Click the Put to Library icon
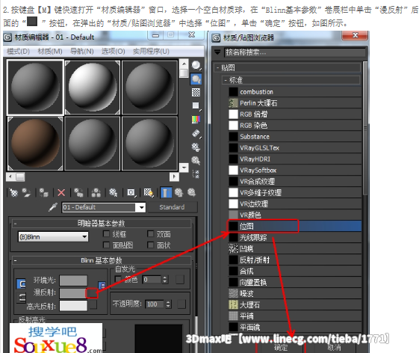 114,192
